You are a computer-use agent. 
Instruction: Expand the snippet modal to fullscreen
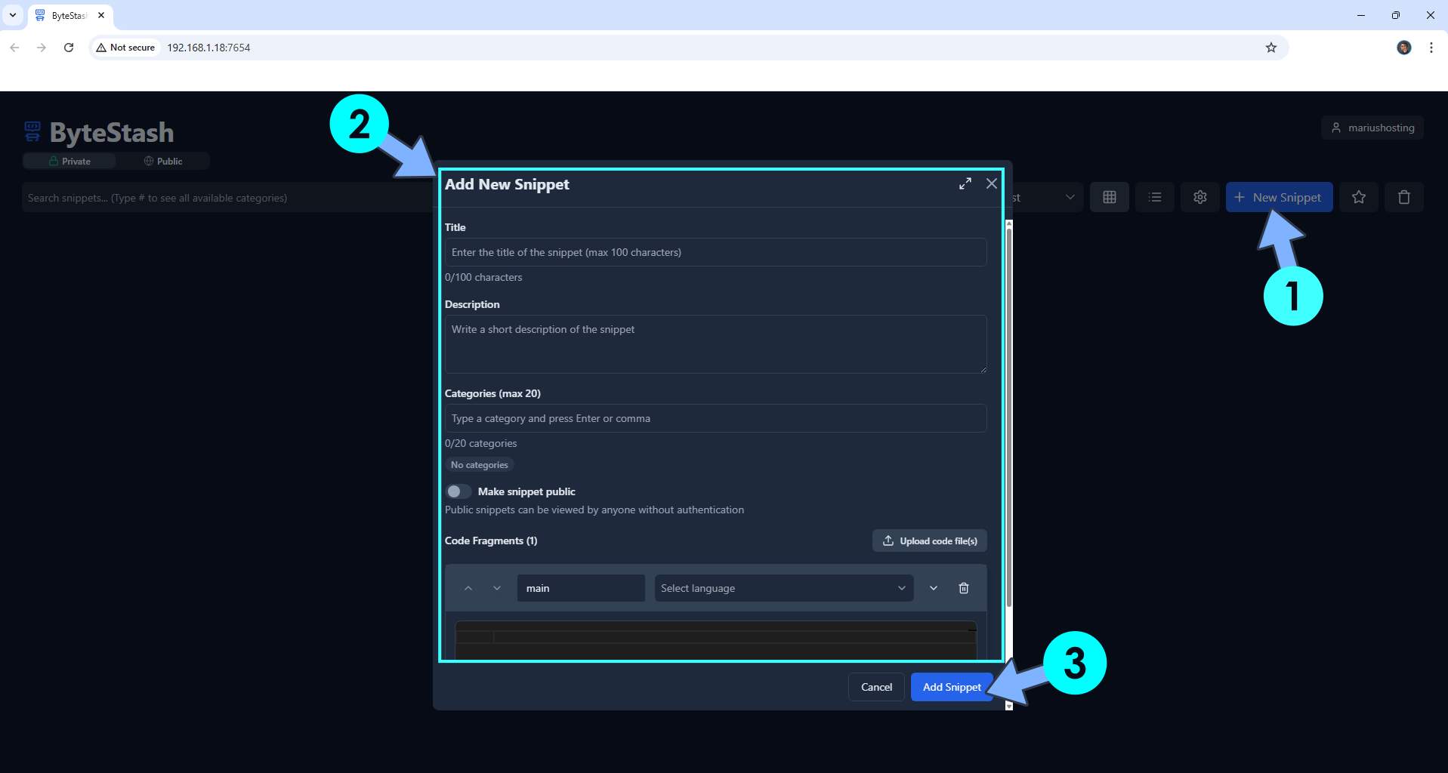[965, 183]
